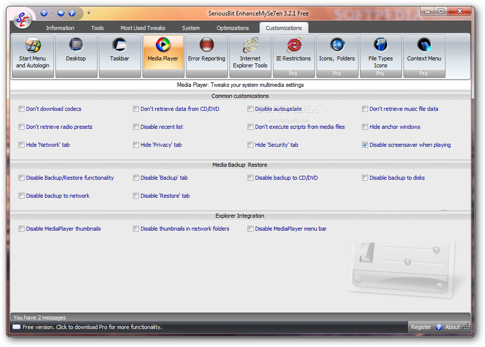The height and width of the screenshot is (347, 485).
Task: Open the IE Restrictions Pro section
Action: tap(293, 56)
